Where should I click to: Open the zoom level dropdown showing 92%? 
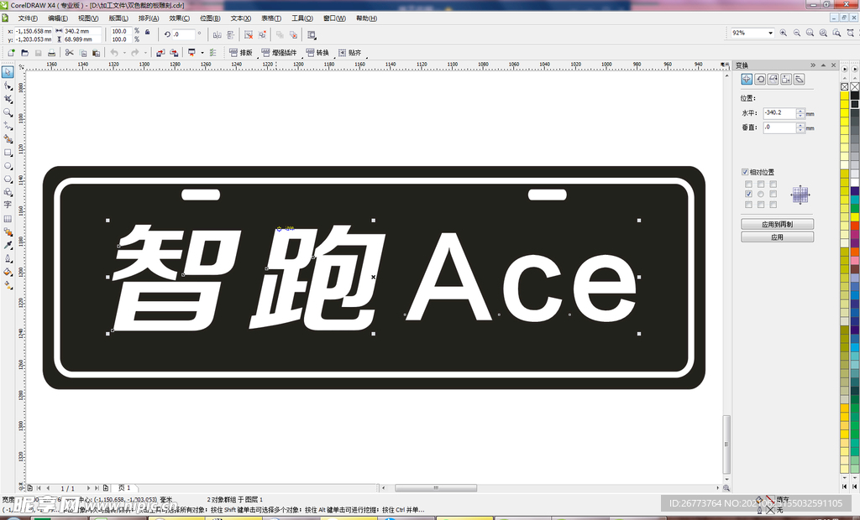(x=770, y=34)
